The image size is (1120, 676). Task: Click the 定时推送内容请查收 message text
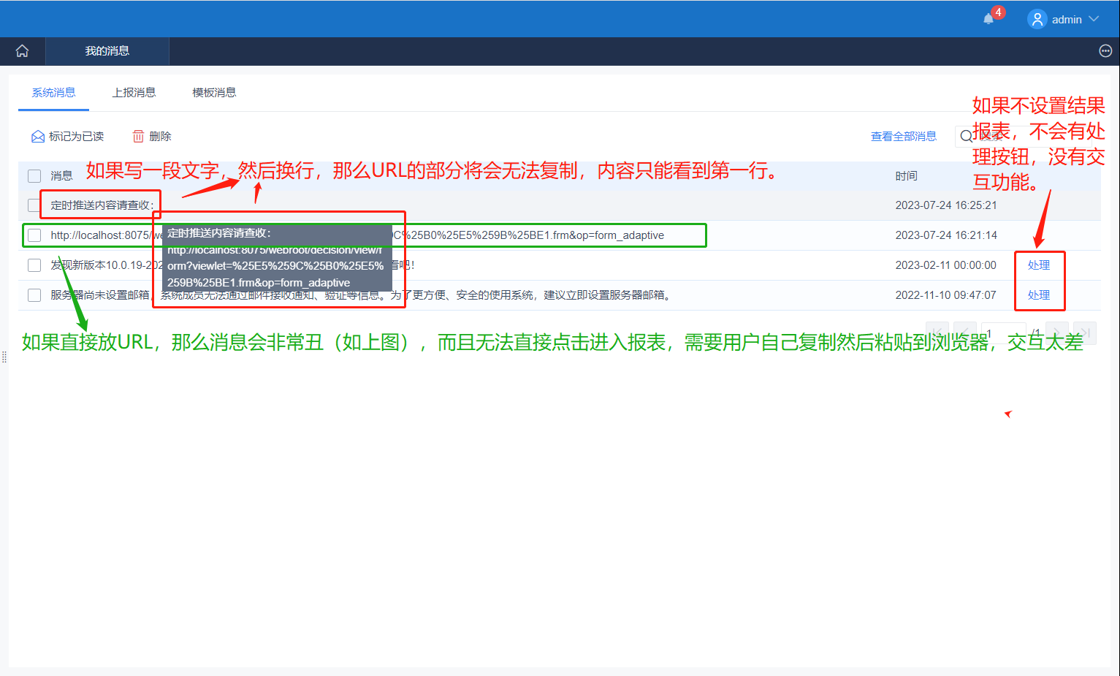(x=102, y=205)
